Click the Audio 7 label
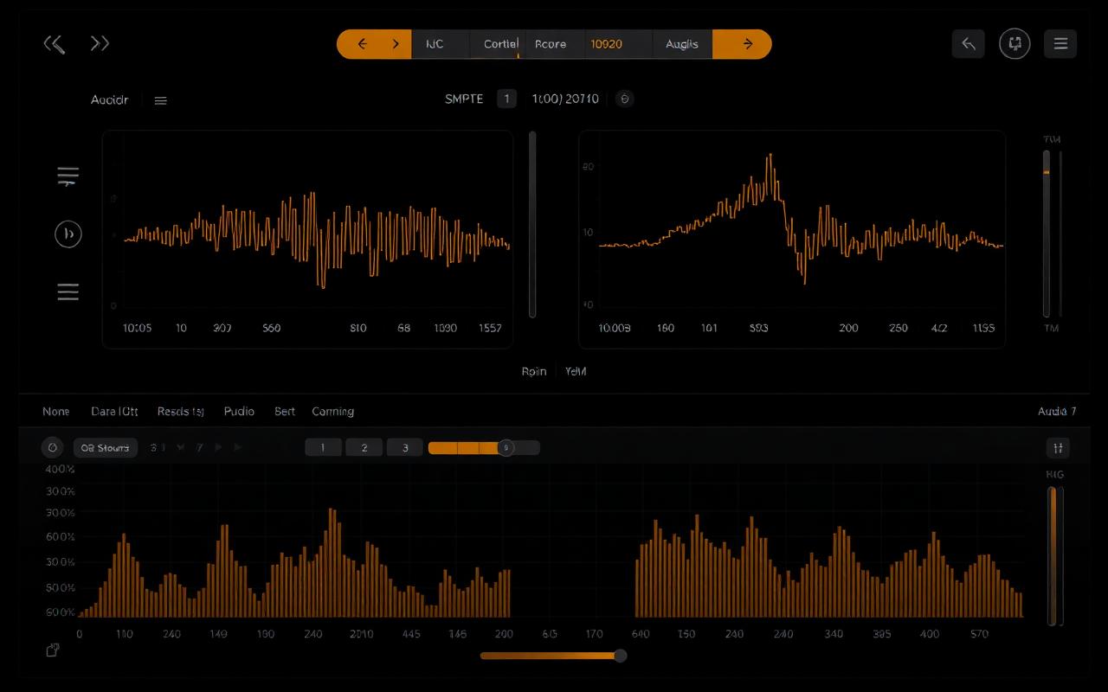 (1057, 412)
